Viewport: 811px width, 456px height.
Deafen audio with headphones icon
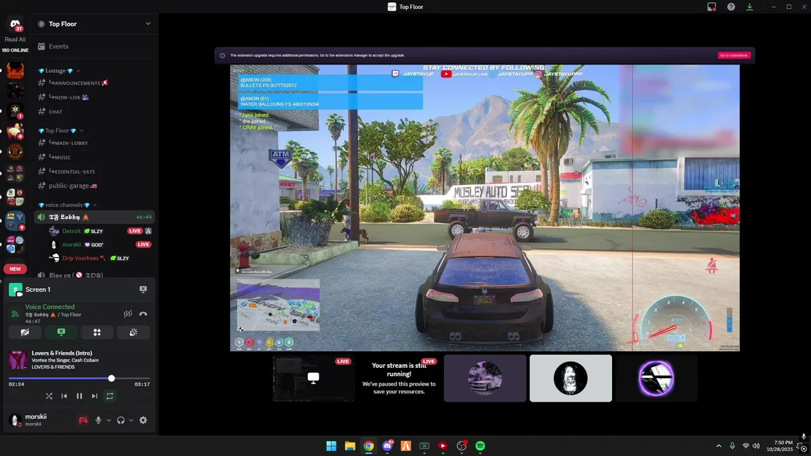click(120, 420)
